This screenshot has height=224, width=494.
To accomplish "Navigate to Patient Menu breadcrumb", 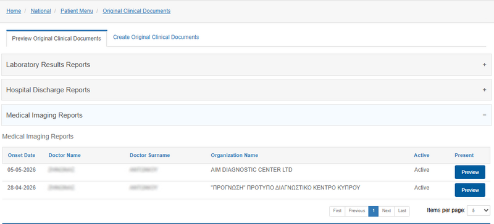I will point(77,11).
